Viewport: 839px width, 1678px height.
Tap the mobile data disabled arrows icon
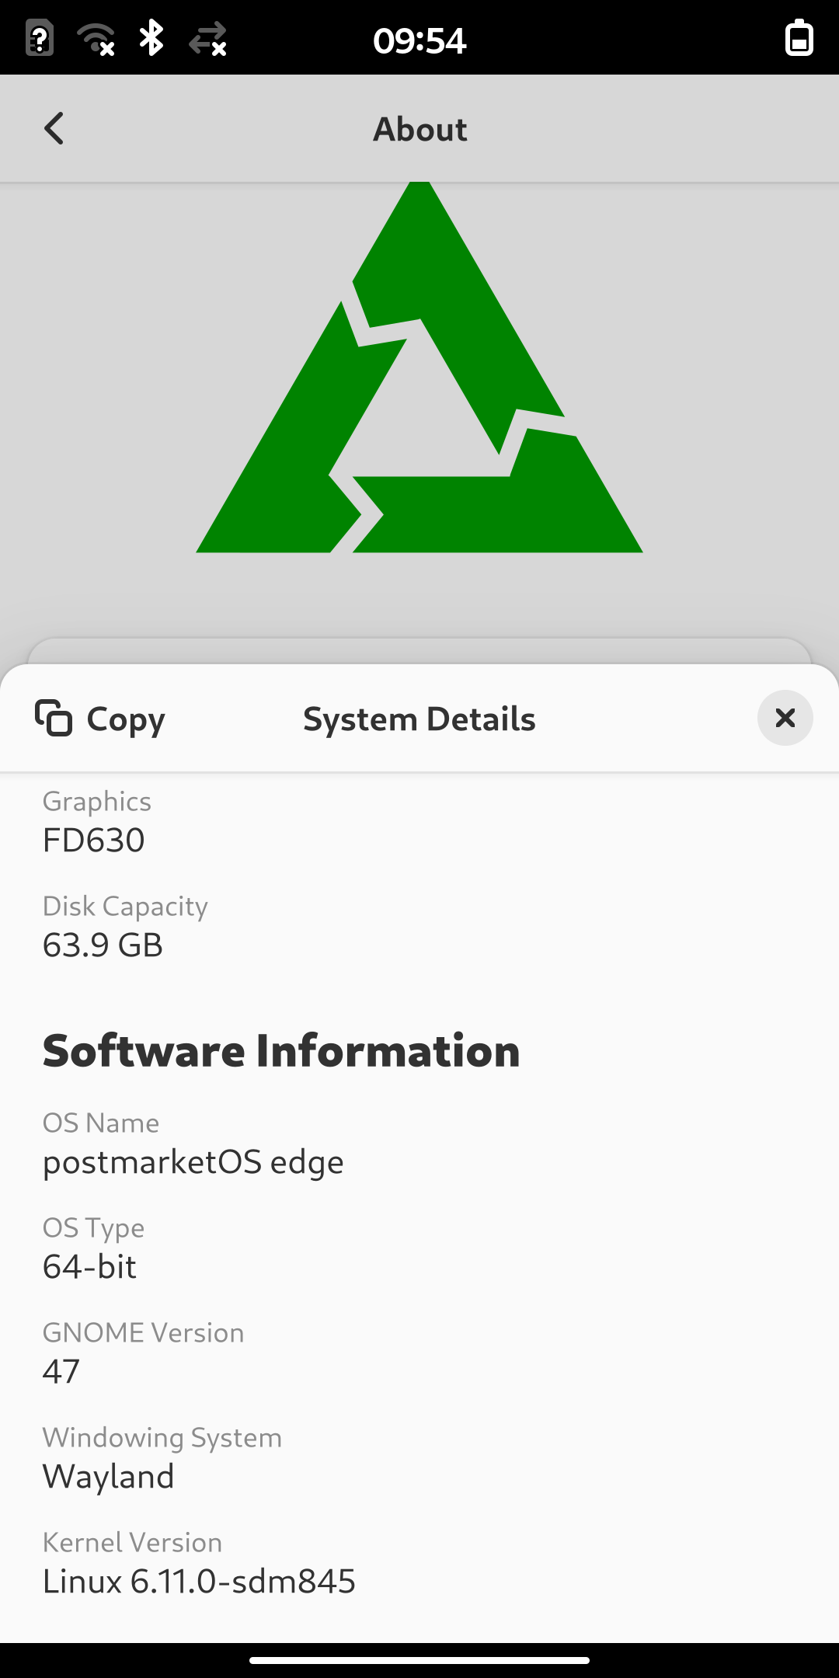point(207,38)
